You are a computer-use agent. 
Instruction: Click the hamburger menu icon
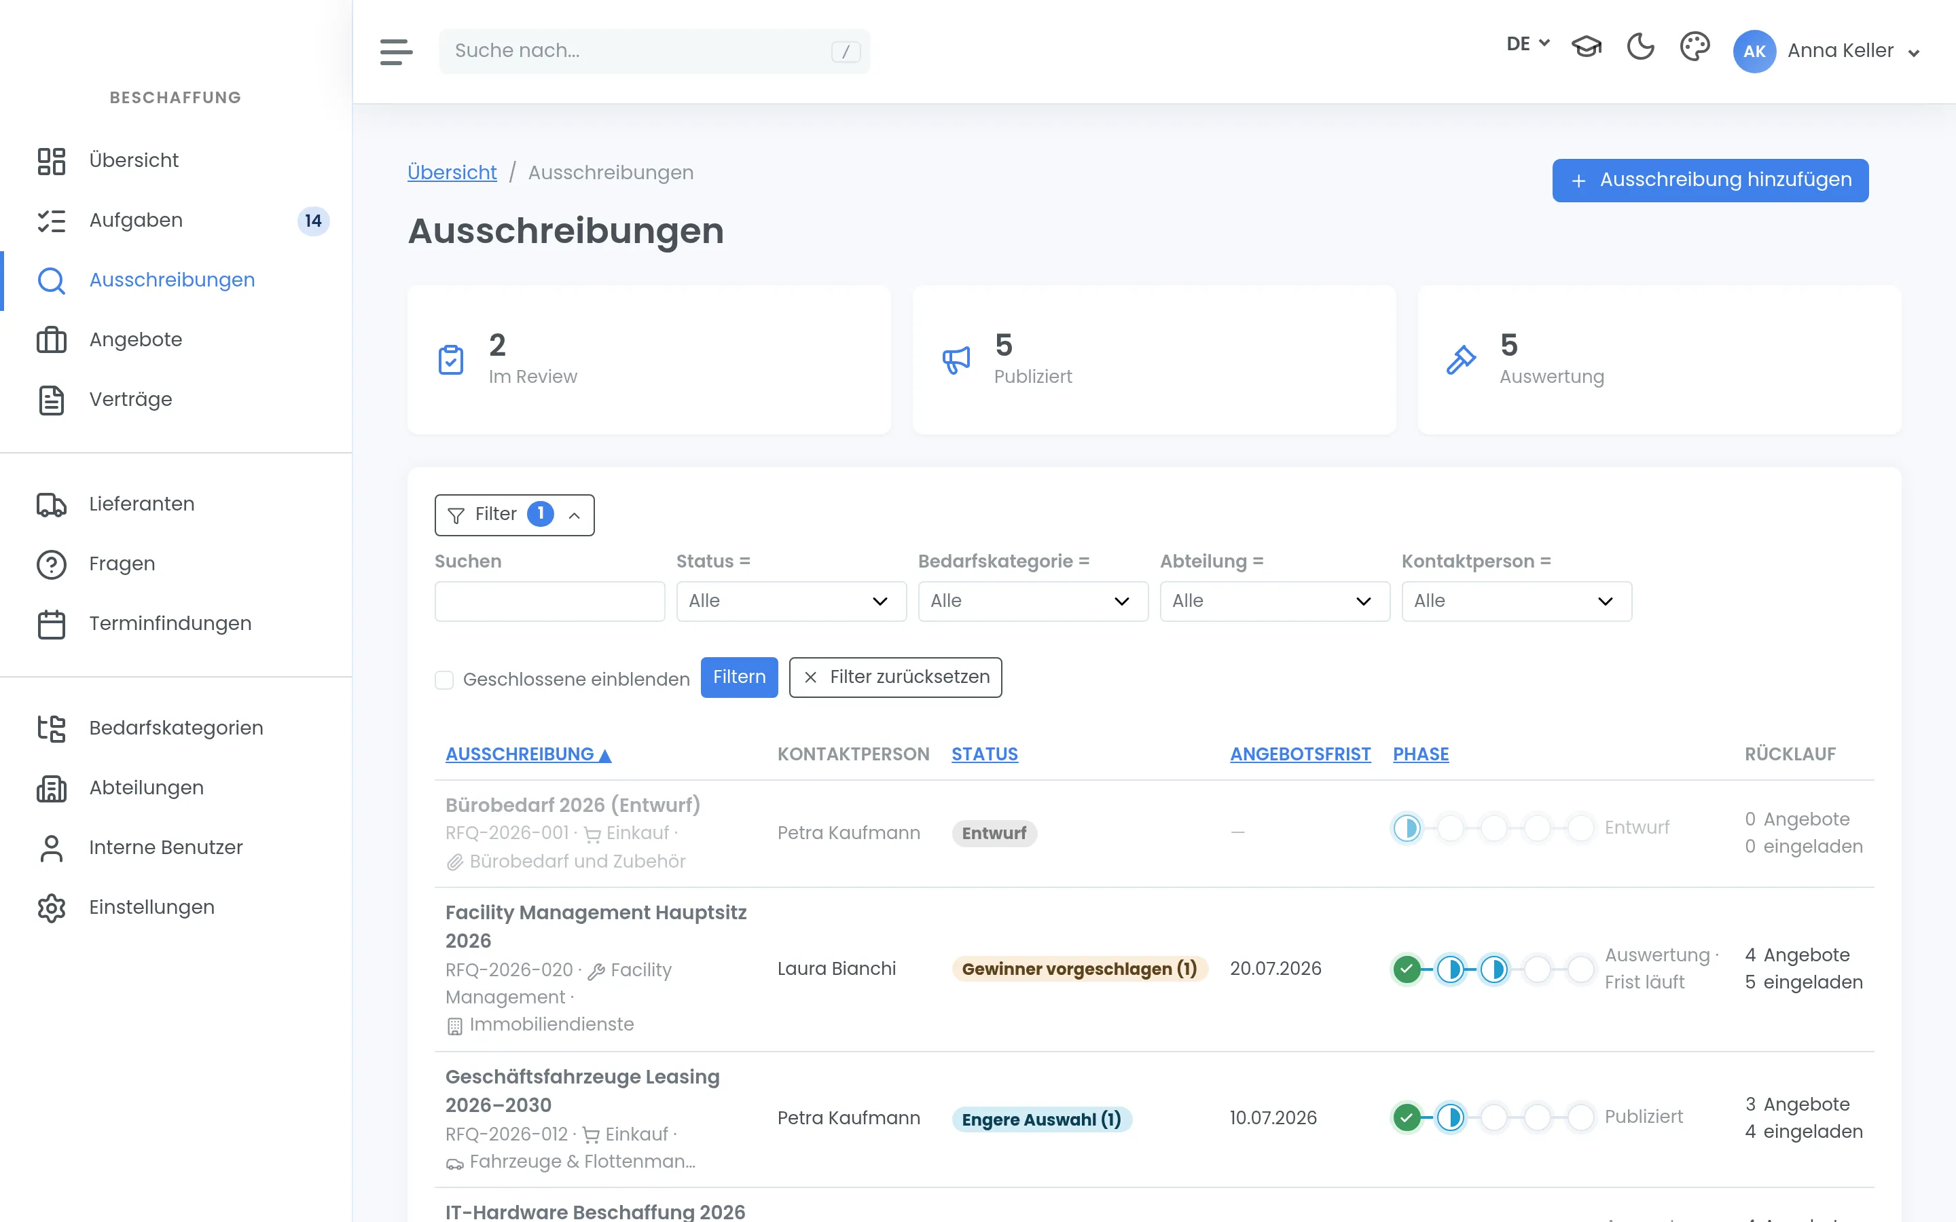coord(396,51)
